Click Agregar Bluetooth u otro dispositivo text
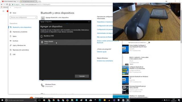This screenshot has height=102, width=182. [57, 18]
